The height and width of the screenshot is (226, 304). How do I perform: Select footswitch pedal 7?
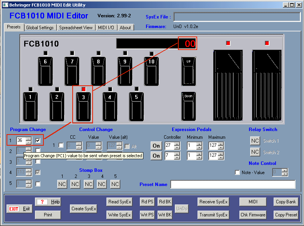[72, 71]
